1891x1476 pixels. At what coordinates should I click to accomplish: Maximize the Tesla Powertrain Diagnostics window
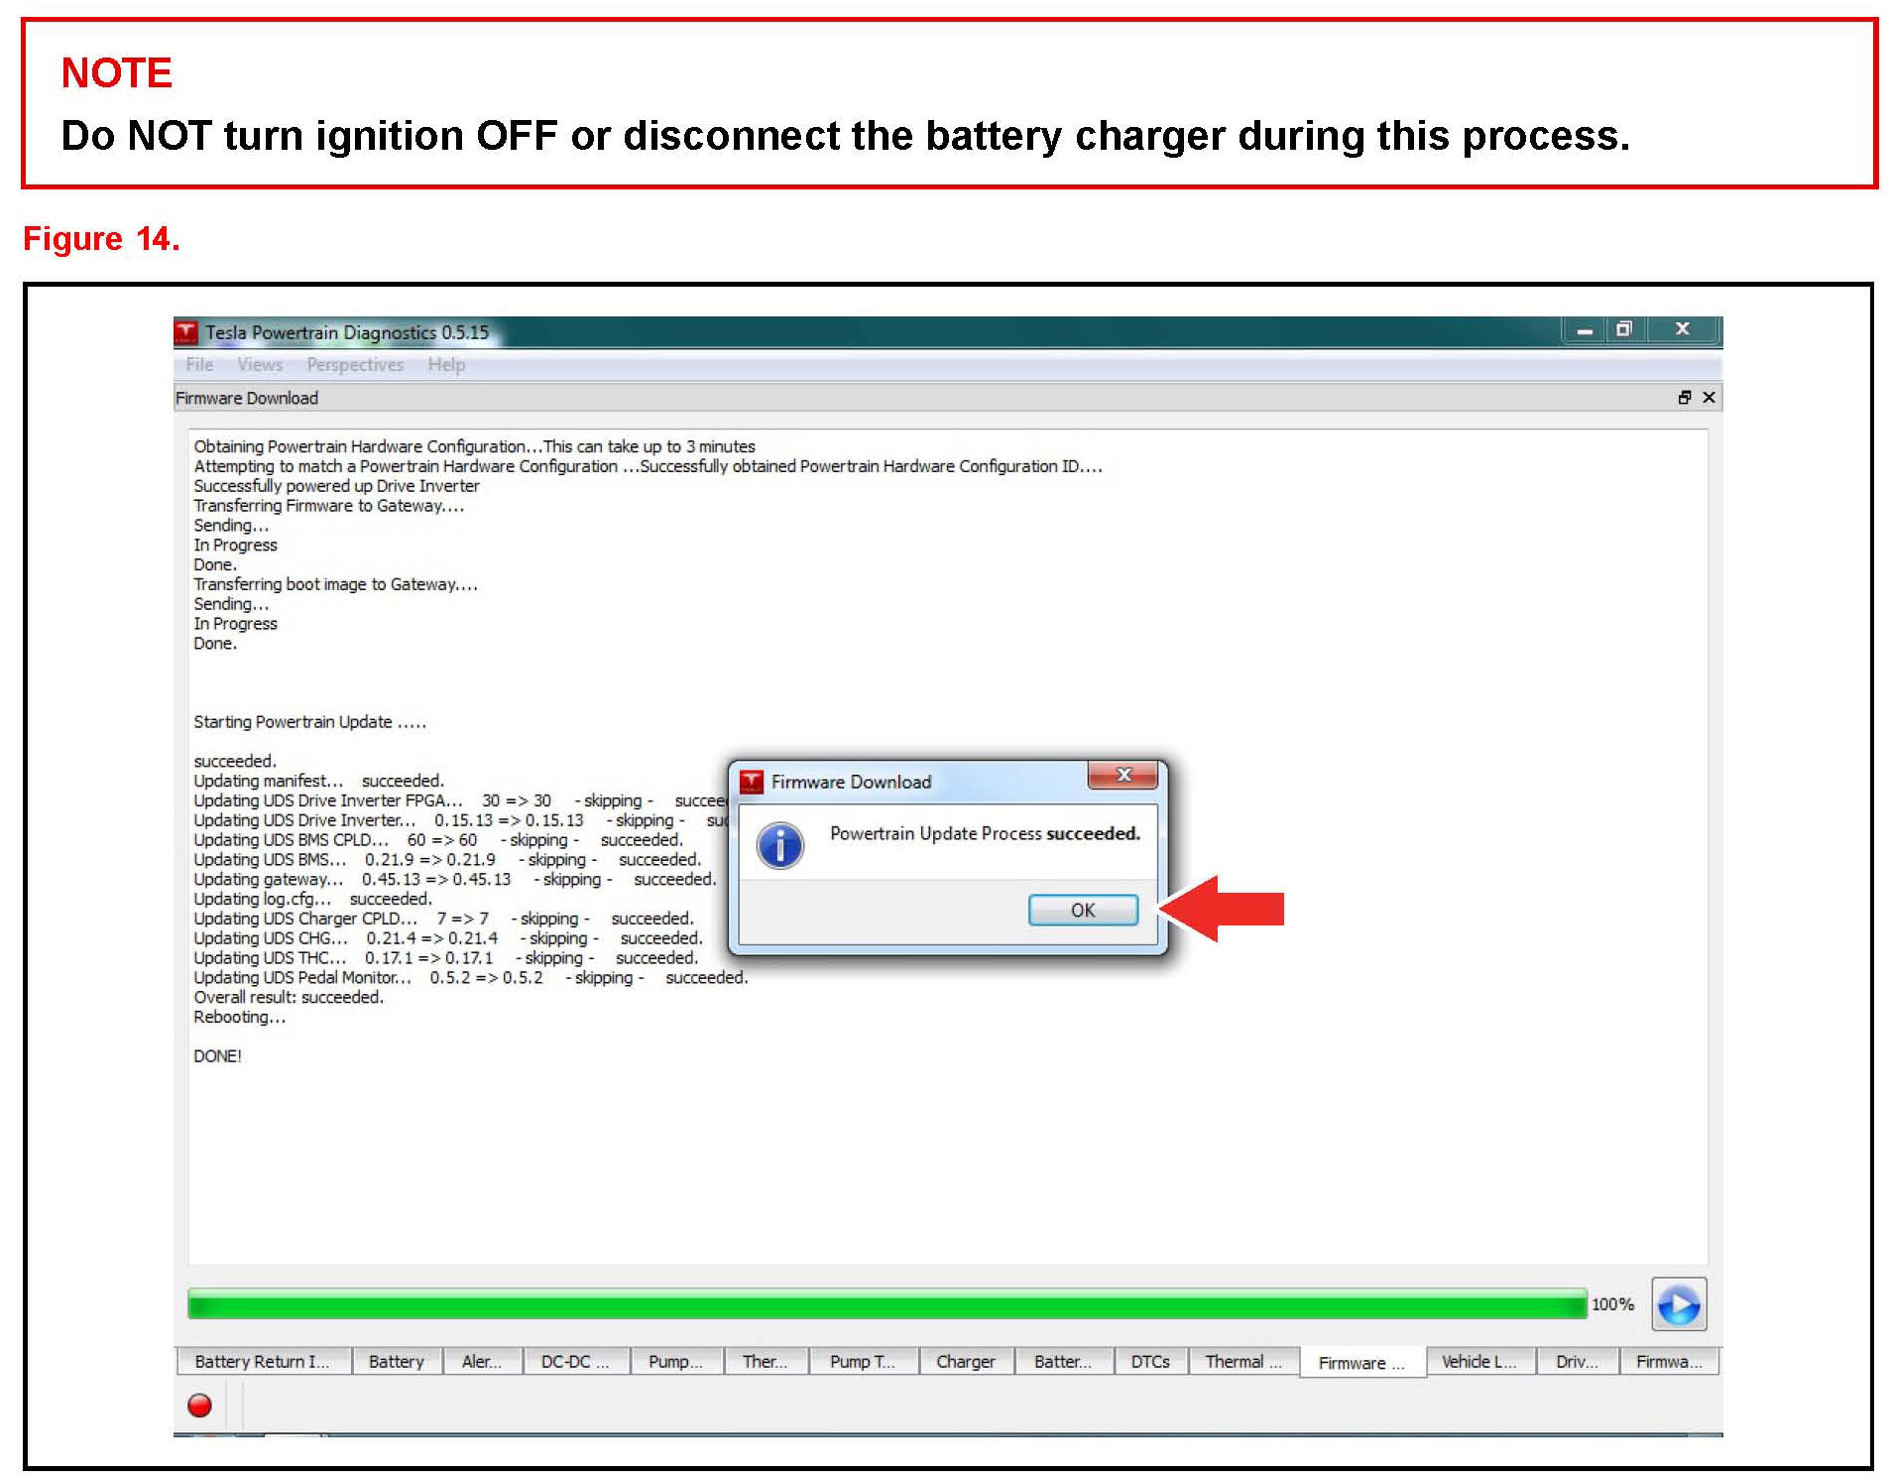coord(1623,329)
